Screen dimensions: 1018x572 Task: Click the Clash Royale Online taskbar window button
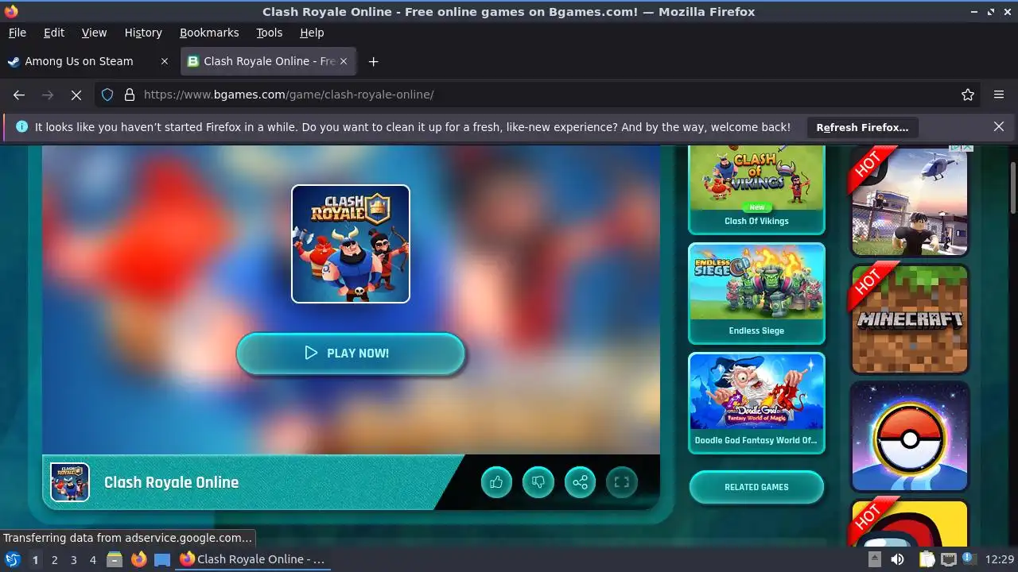(254, 559)
